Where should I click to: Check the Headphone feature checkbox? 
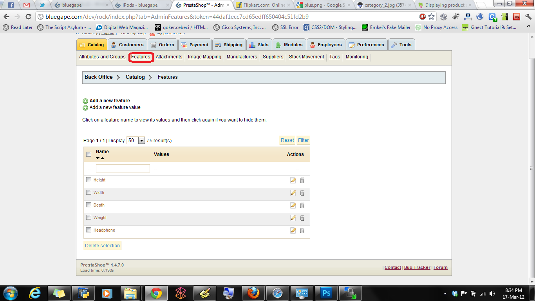89,230
